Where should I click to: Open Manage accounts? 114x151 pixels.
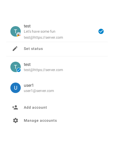tap(57, 120)
